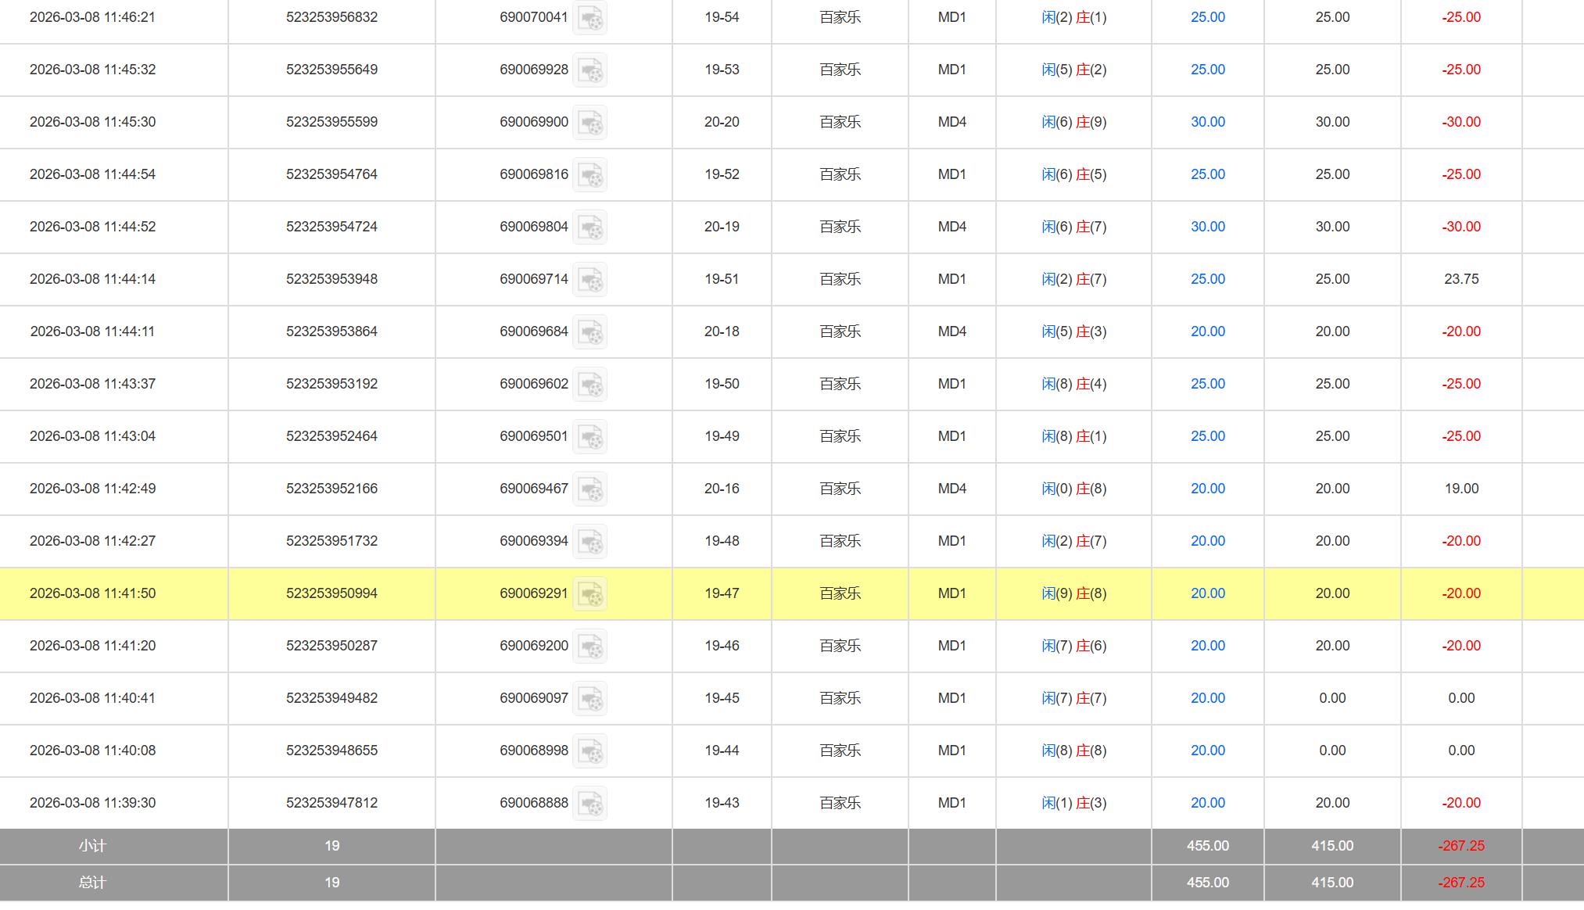The width and height of the screenshot is (1584, 910).
Task: Click the 小计 subtotal row label
Action: pyautogui.click(x=92, y=846)
